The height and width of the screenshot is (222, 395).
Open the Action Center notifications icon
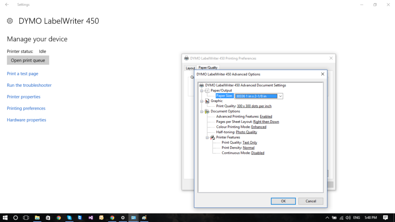click(x=385, y=218)
